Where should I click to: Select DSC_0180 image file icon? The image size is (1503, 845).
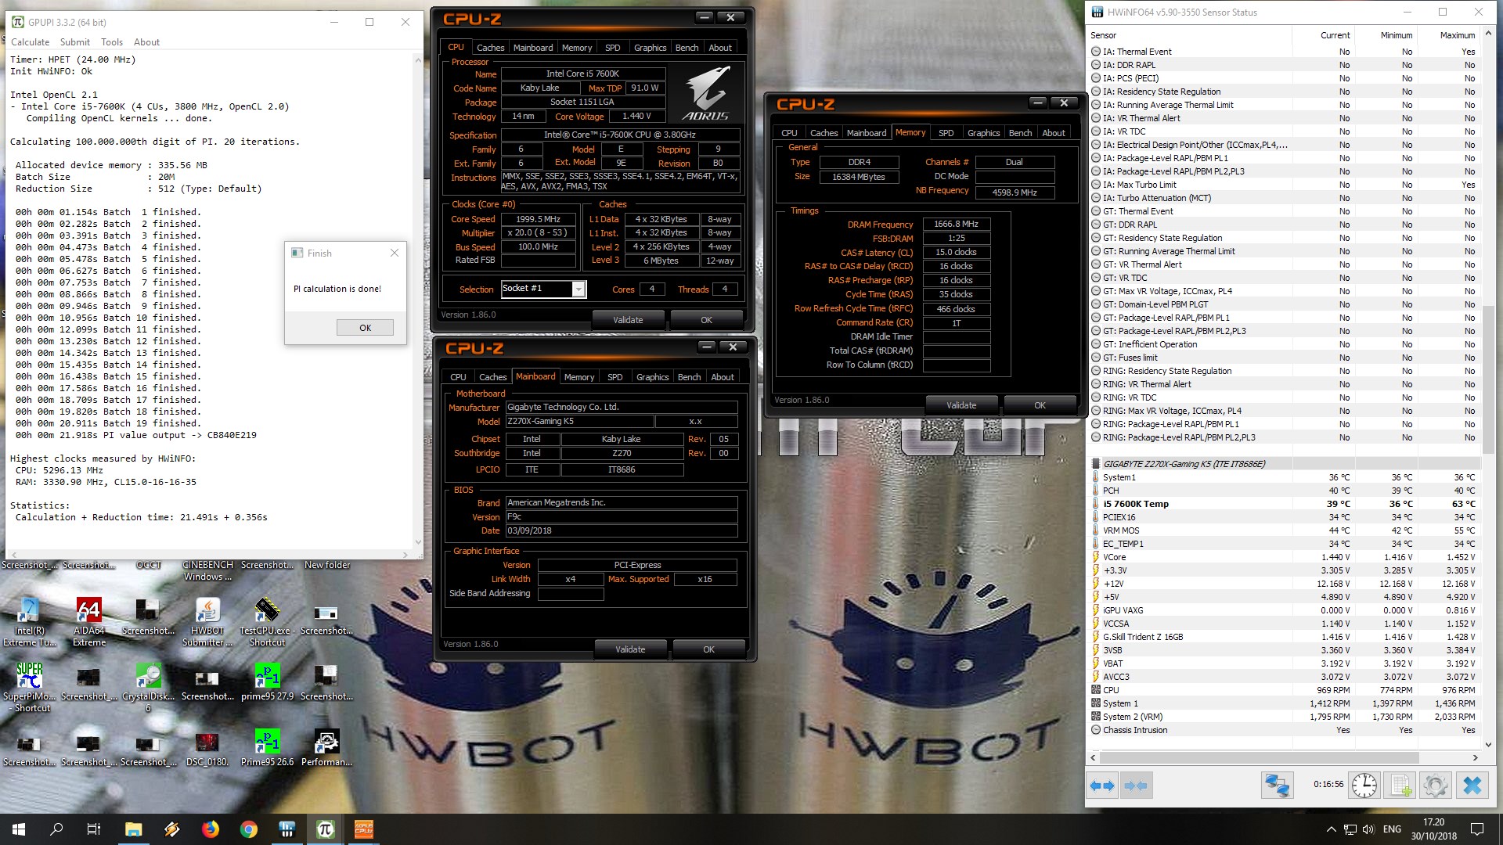pyautogui.click(x=207, y=748)
